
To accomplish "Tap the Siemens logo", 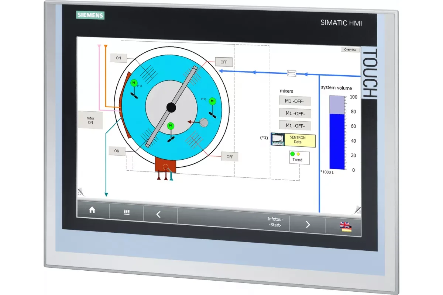I will [90, 15].
